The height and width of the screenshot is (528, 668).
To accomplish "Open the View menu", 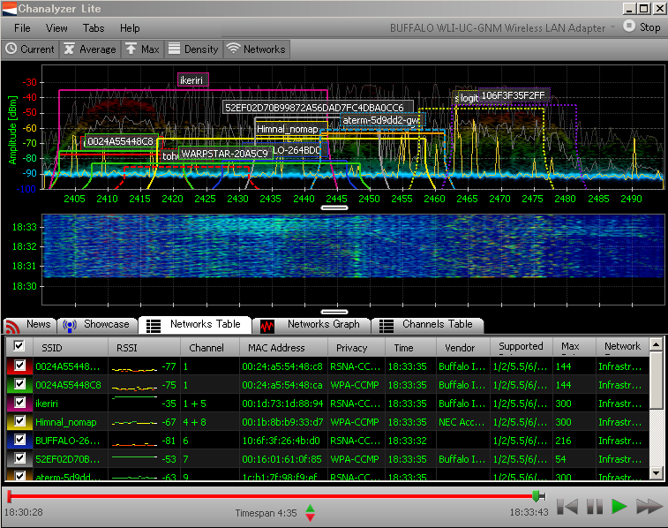I will point(56,28).
